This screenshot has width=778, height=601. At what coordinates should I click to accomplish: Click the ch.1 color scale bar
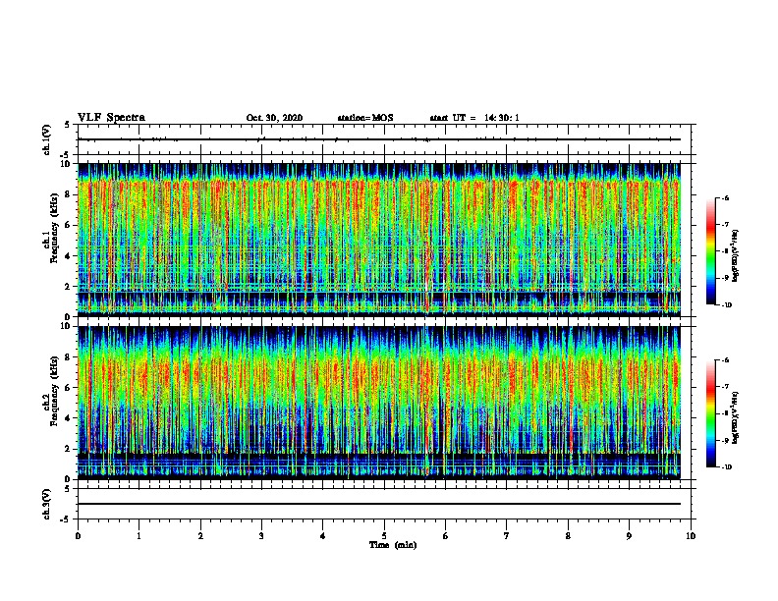coord(711,251)
